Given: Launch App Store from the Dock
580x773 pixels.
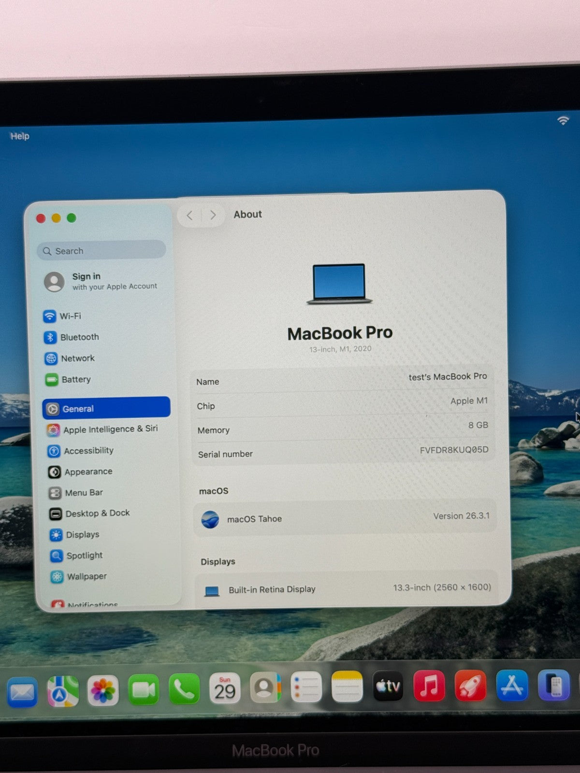Looking at the screenshot, I should pyautogui.click(x=512, y=685).
